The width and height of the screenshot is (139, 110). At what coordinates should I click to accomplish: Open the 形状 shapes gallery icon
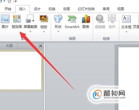pyautogui.click(x=58, y=18)
